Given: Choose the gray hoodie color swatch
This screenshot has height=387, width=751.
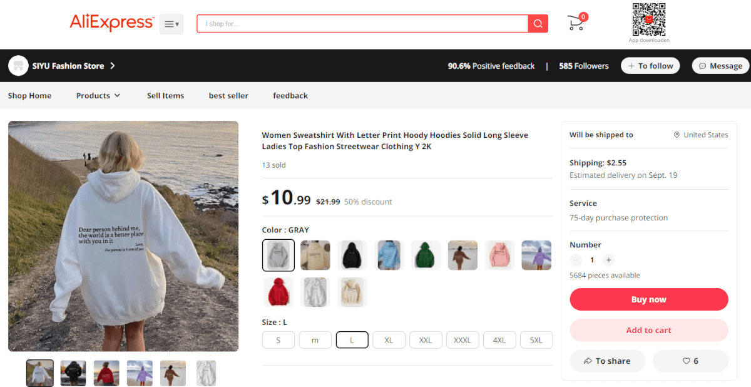Looking at the screenshot, I should click(x=278, y=255).
